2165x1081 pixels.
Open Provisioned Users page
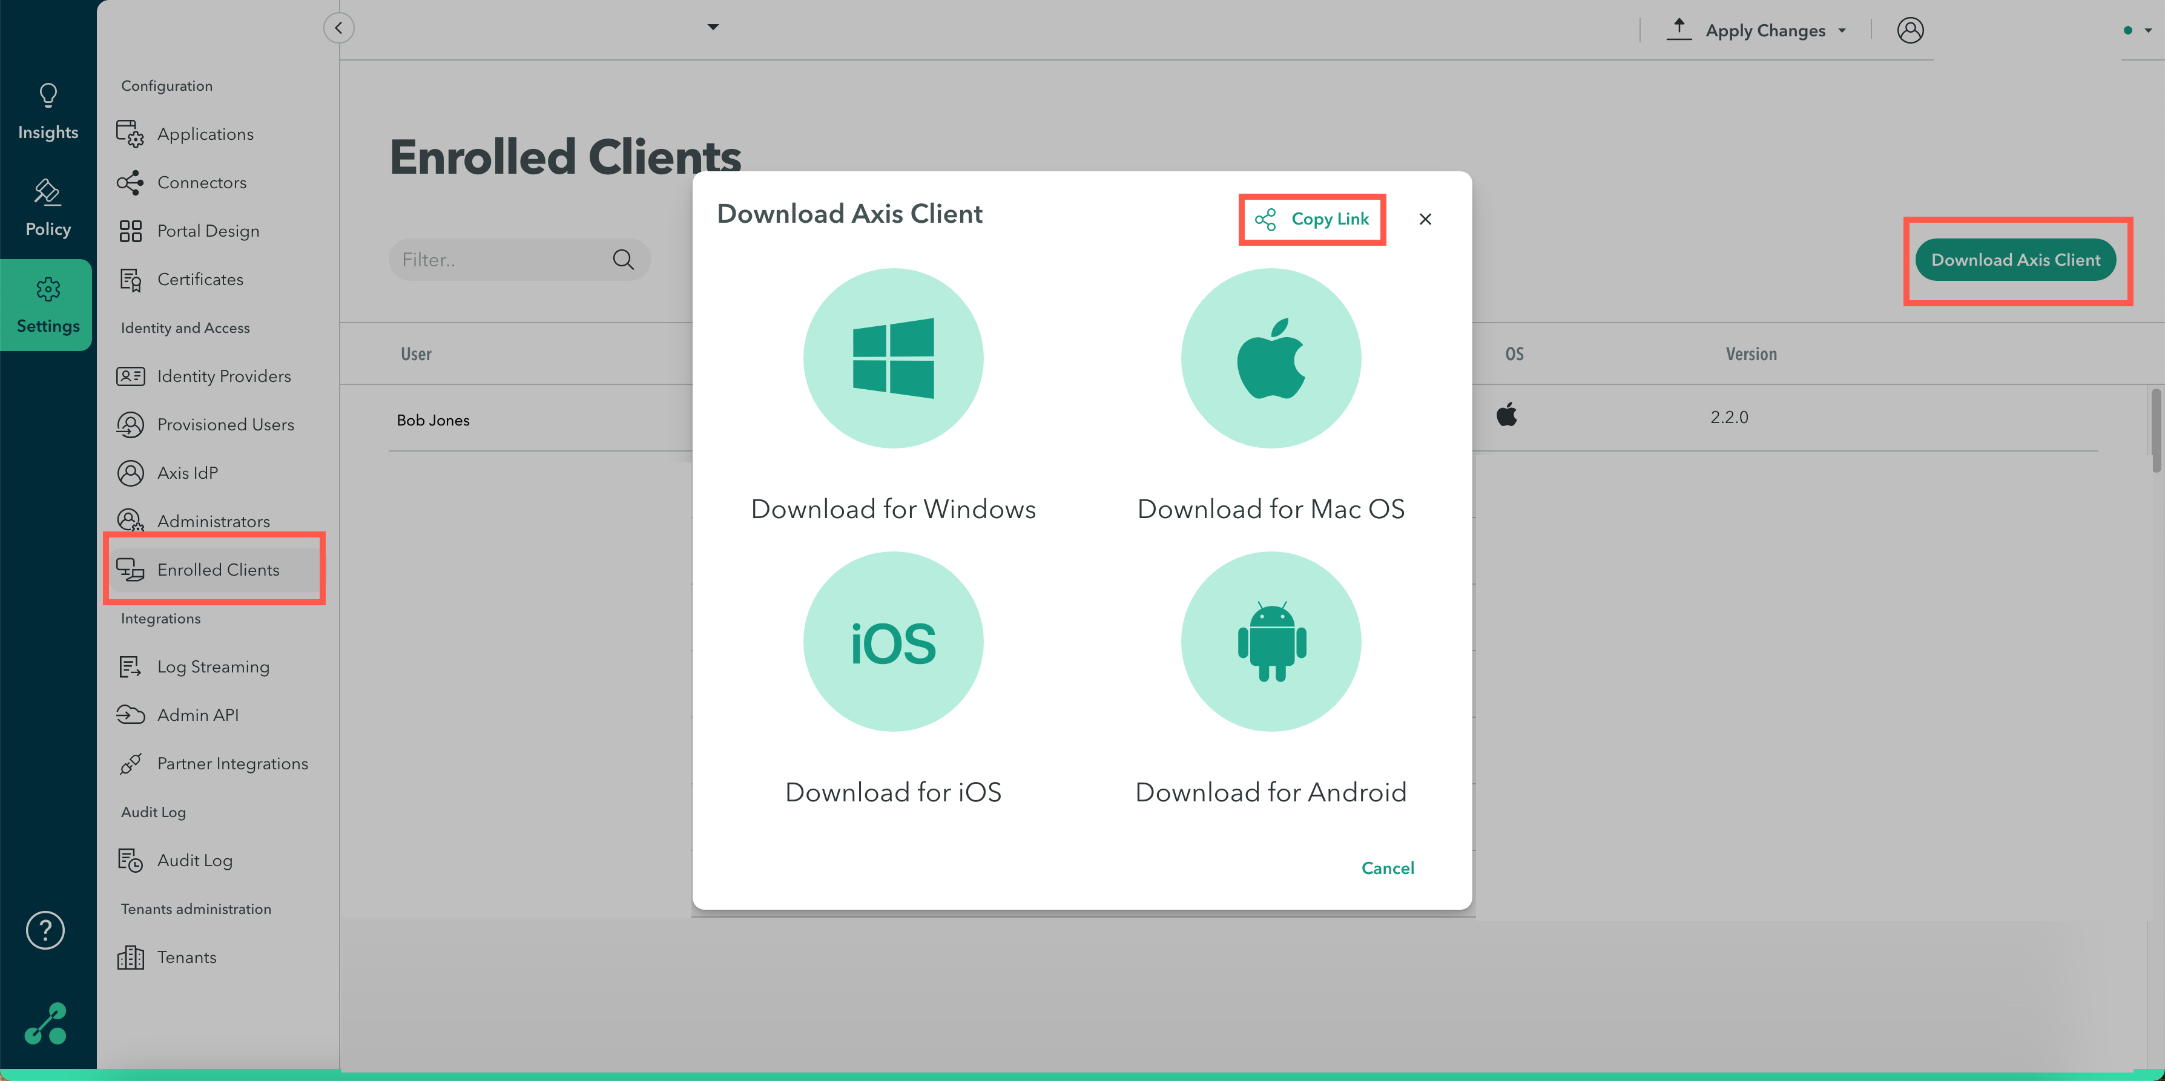[225, 425]
